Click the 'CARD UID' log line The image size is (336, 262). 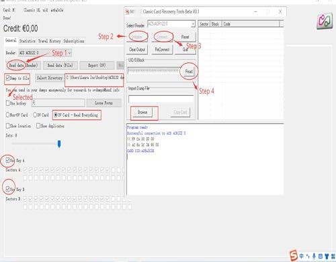(140, 151)
